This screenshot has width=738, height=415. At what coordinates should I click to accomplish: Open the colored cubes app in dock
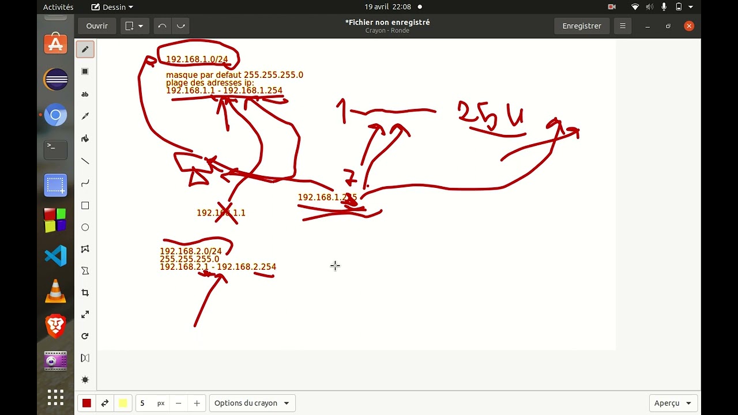coord(55,220)
